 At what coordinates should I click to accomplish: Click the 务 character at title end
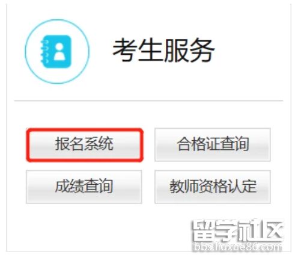(x=202, y=51)
